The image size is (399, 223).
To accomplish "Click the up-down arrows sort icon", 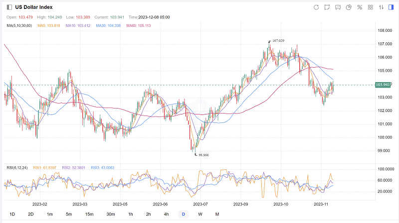I will pos(382,7).
